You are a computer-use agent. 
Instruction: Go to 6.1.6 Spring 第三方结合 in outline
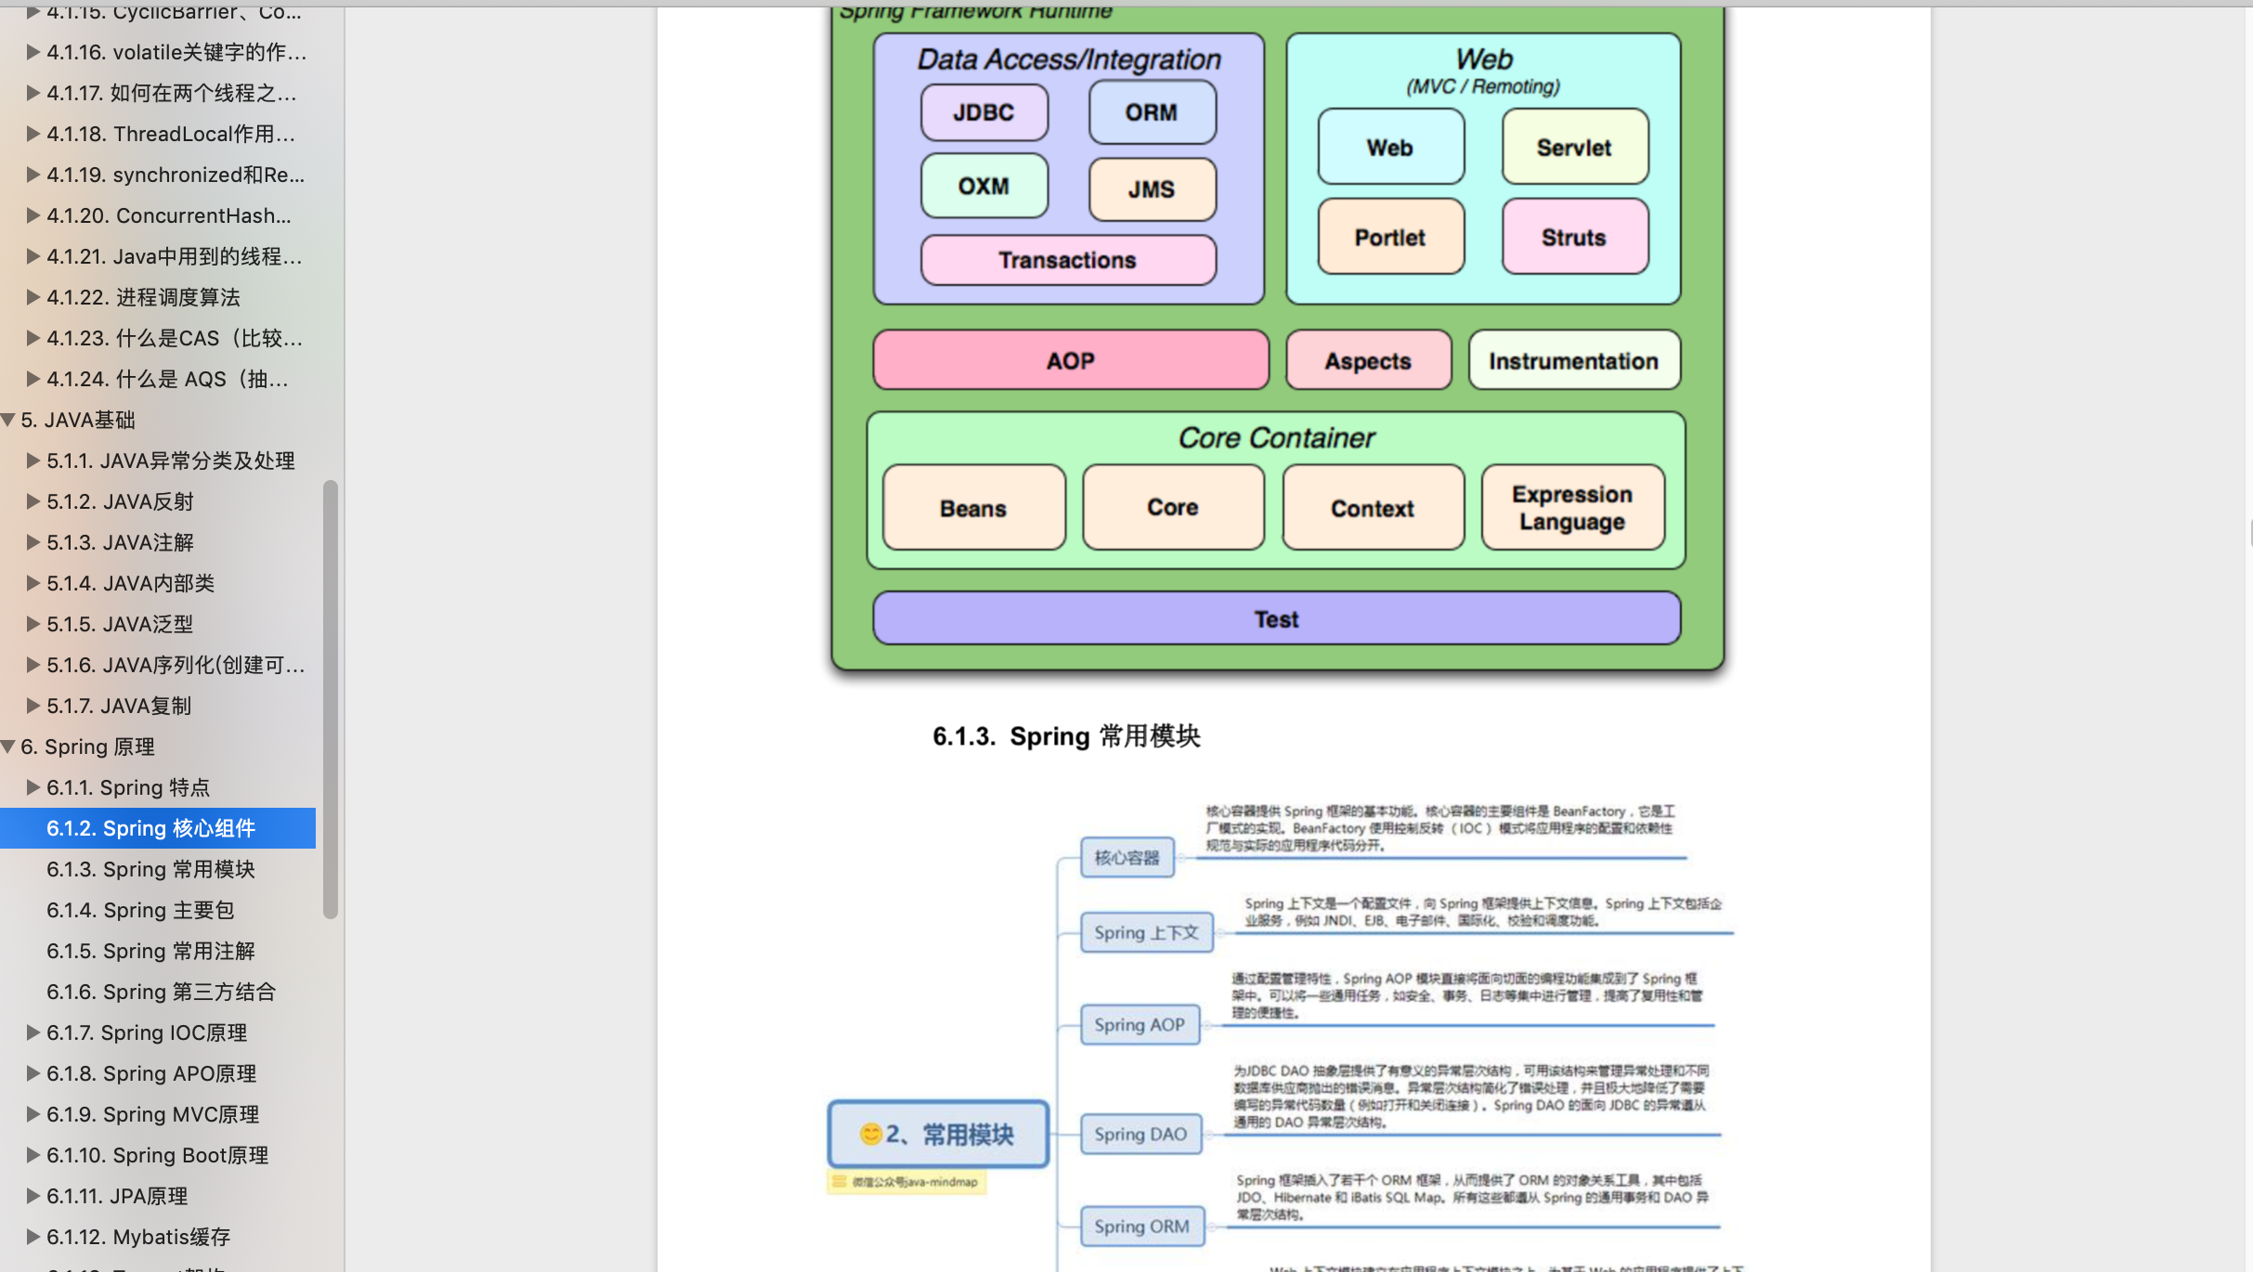pyautogui.click(x=162, y=992)
